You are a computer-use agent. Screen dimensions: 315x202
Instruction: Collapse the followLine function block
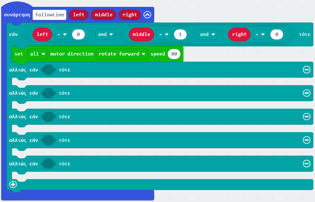coord(147,15)
